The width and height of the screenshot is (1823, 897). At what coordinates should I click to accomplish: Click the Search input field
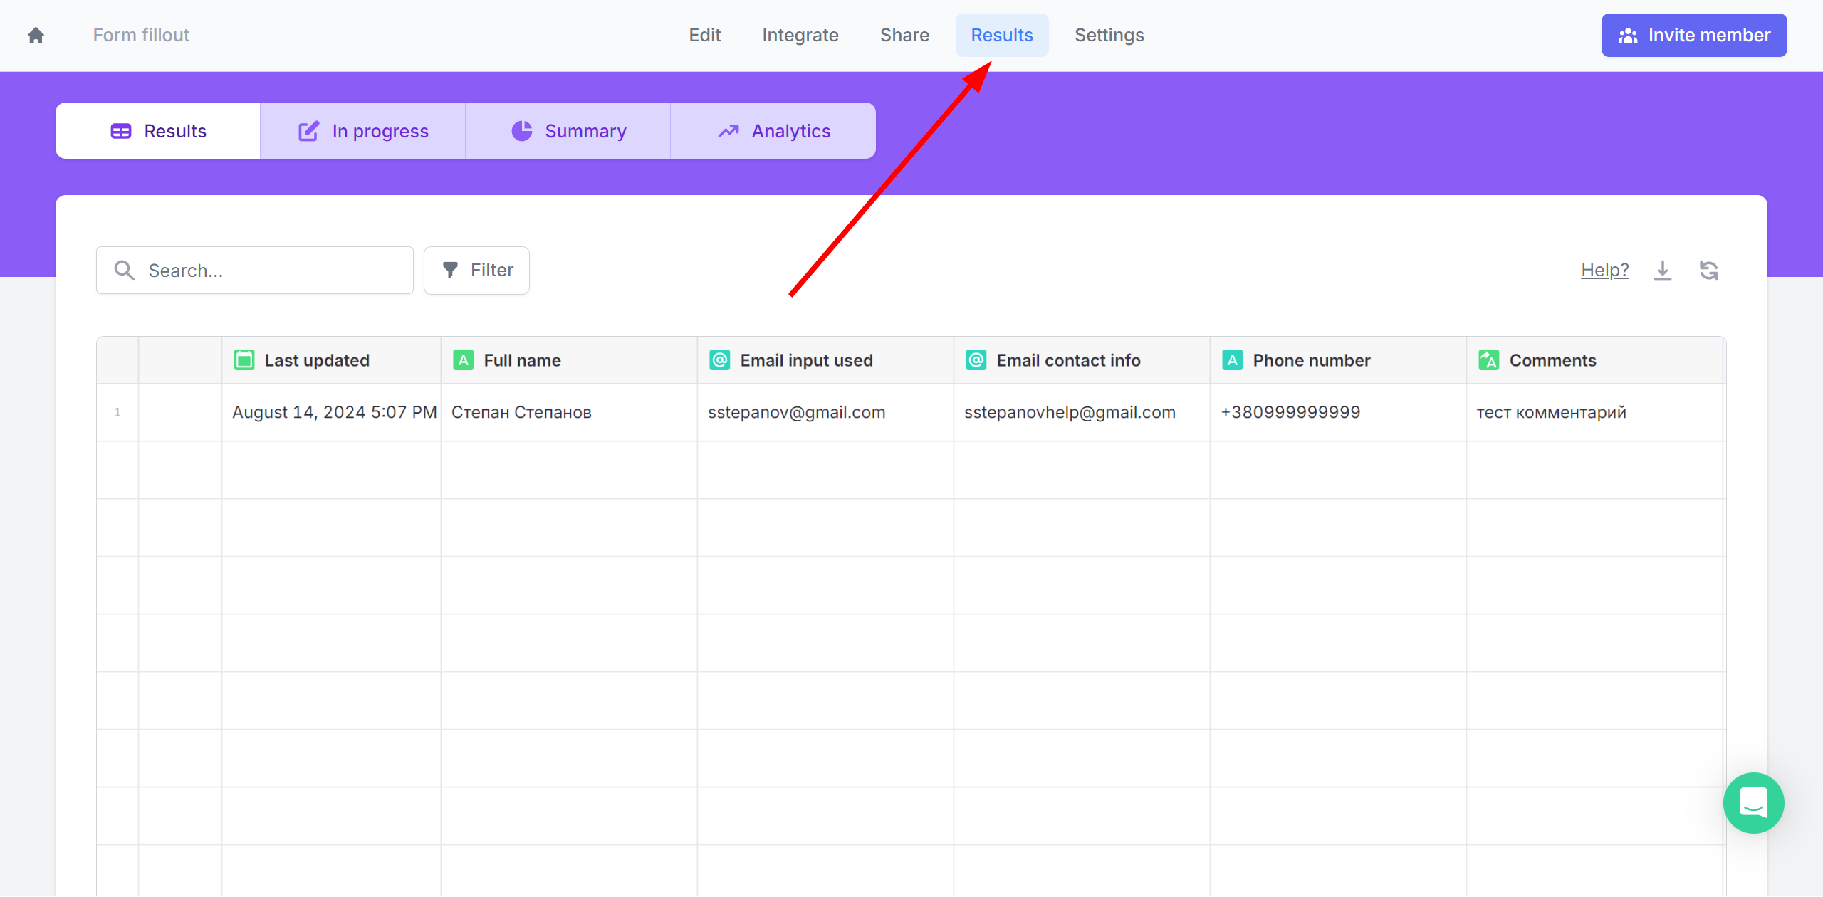click(x=256, y=270)
